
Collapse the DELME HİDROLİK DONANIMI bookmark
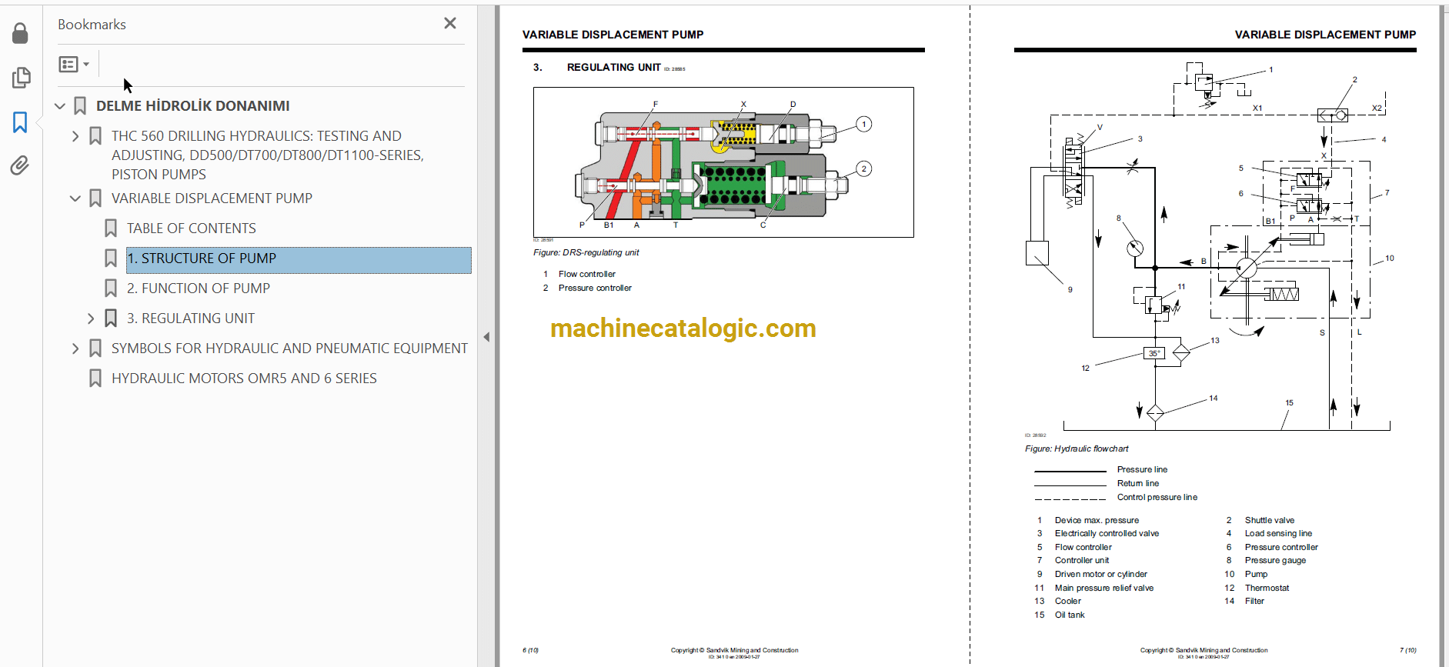60,106
